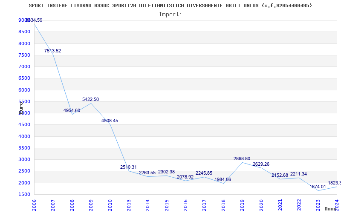This screenshot has width=341, height=213.
Task: Select the 2510.31 data label
Action: (128, 167)
